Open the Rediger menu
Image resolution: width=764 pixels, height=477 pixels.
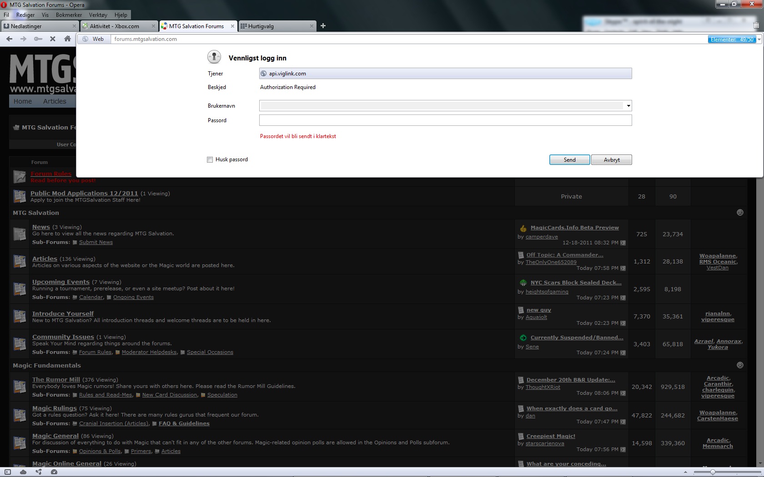point(25,15)
